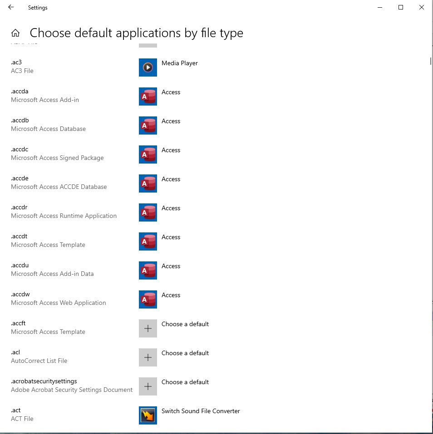Image resolution: width=433 pixels, height=434 pixels.
Task: Click Access label for .accdt
Action: (171, 237)
